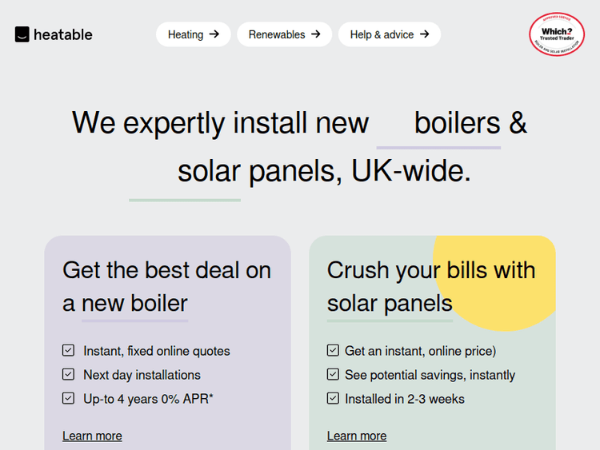Click the arrow icon beside Heating
The height and width of the screenshot is (450, 600).
tap(214, 34)
